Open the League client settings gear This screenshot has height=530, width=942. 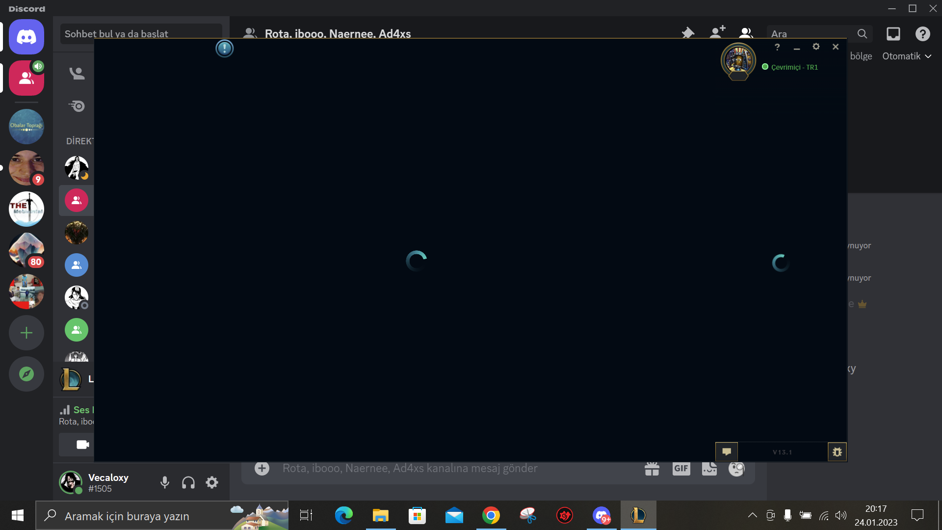coord(816,47)
